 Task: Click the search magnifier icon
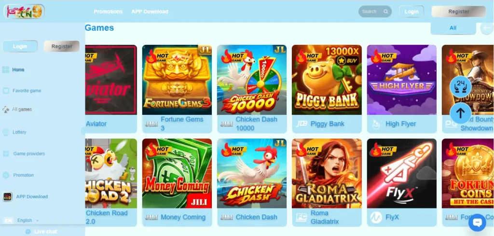point(385,12)
